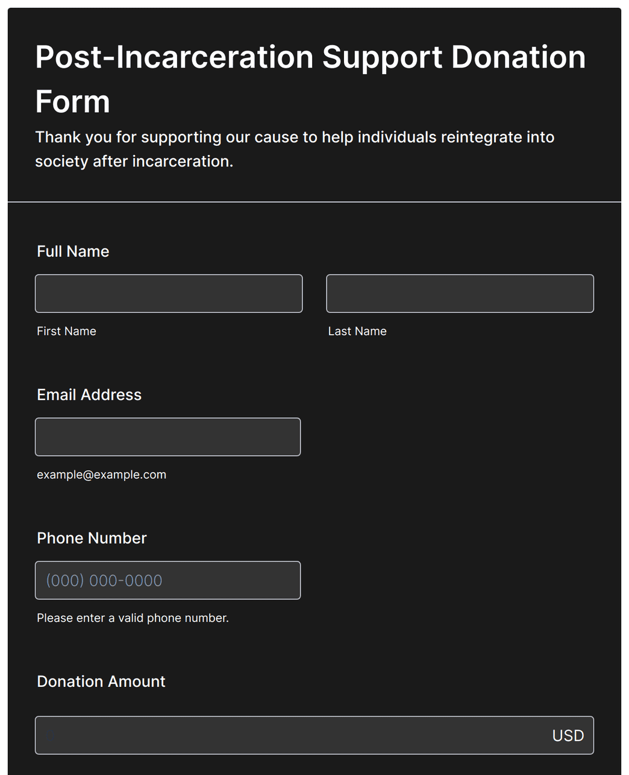Click 'Post-Incarceration' in the form title

(x=174, y=57)
